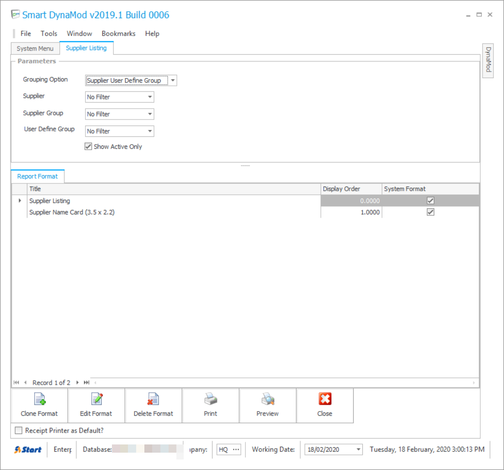Open the Tools menu
The width and height of the screenshot is (504, 470).
coord(49,33)
